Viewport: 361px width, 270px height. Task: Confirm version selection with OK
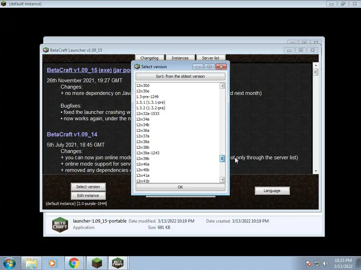click(180, 187)
